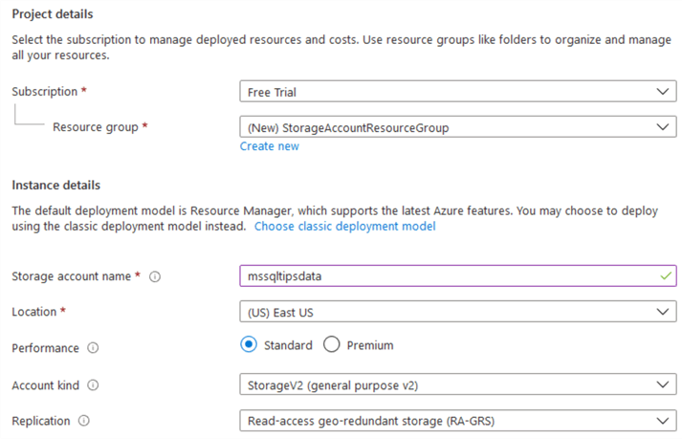Open the Subscription dropdown showing Free Trial

tap(457, 92)
